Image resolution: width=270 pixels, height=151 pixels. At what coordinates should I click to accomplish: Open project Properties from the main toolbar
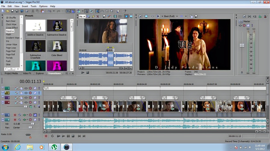pos(27,11)
